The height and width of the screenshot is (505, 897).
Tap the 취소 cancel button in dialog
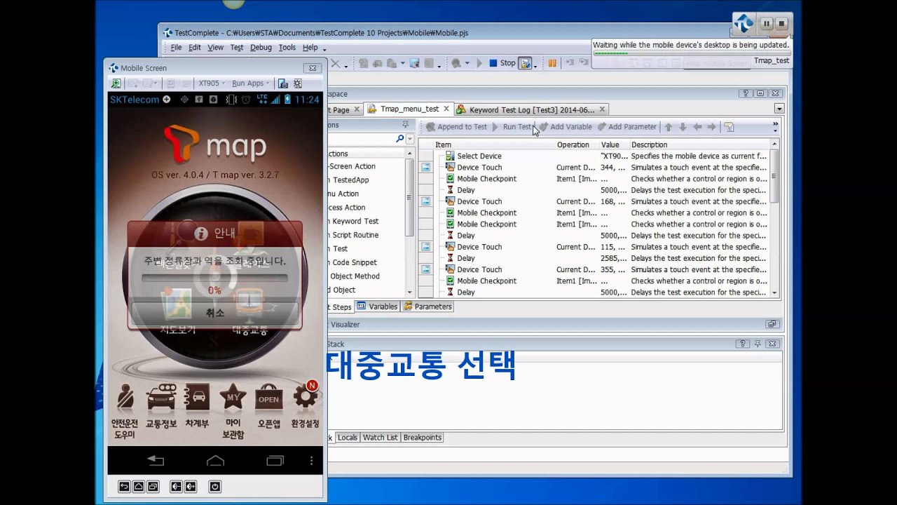click(x=214, y=313)
